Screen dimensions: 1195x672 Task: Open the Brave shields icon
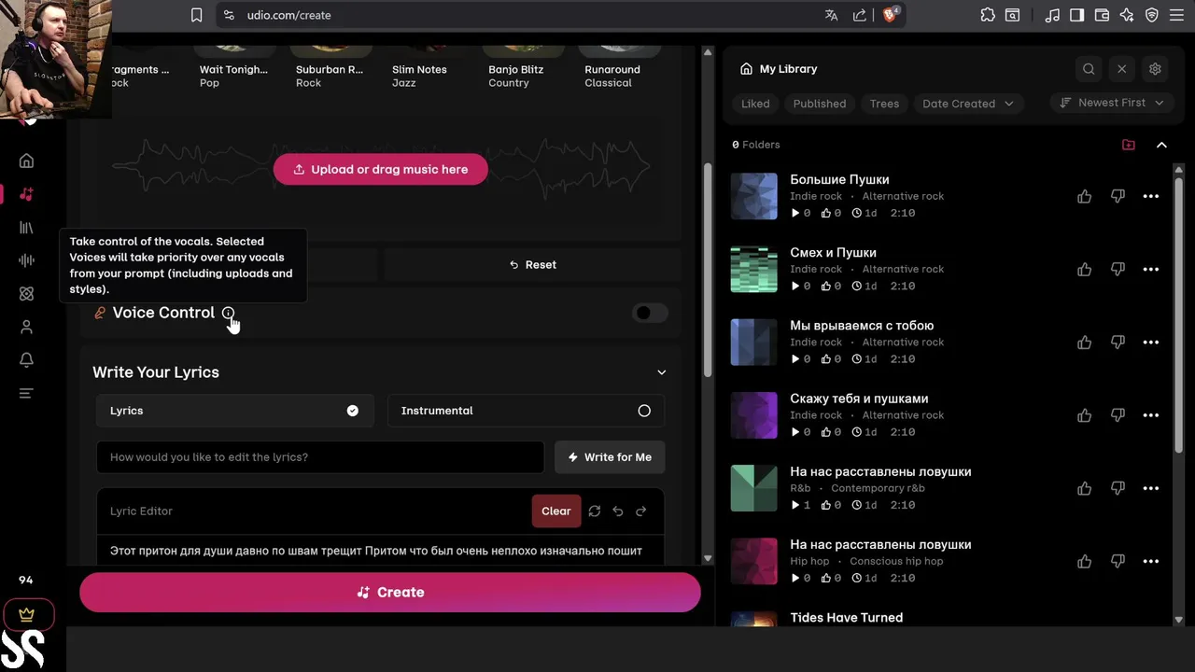891,15
